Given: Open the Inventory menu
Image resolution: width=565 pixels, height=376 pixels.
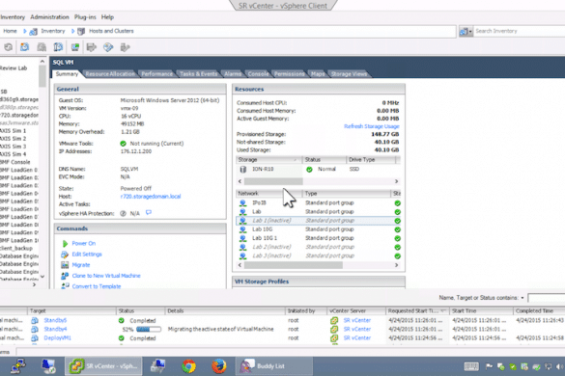Looking at the screenshot, I should click(x=12, y=17).
